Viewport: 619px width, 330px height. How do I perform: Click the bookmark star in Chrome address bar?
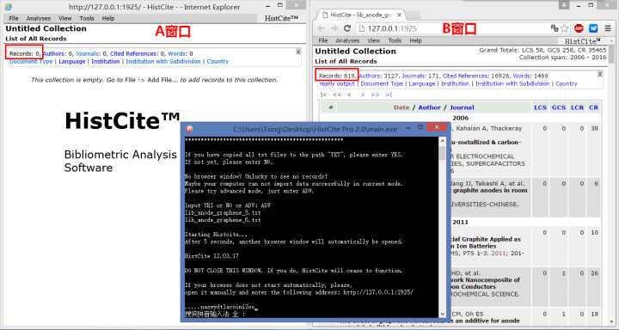click(x=565, y=28)
